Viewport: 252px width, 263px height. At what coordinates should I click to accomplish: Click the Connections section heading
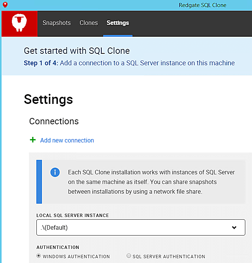[54, 121]
